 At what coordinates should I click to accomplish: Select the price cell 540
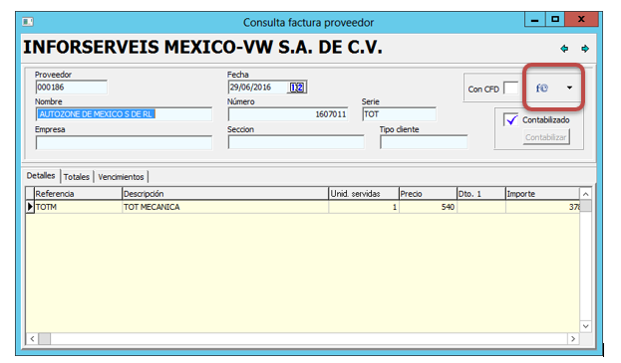click(x=429, y=207)
